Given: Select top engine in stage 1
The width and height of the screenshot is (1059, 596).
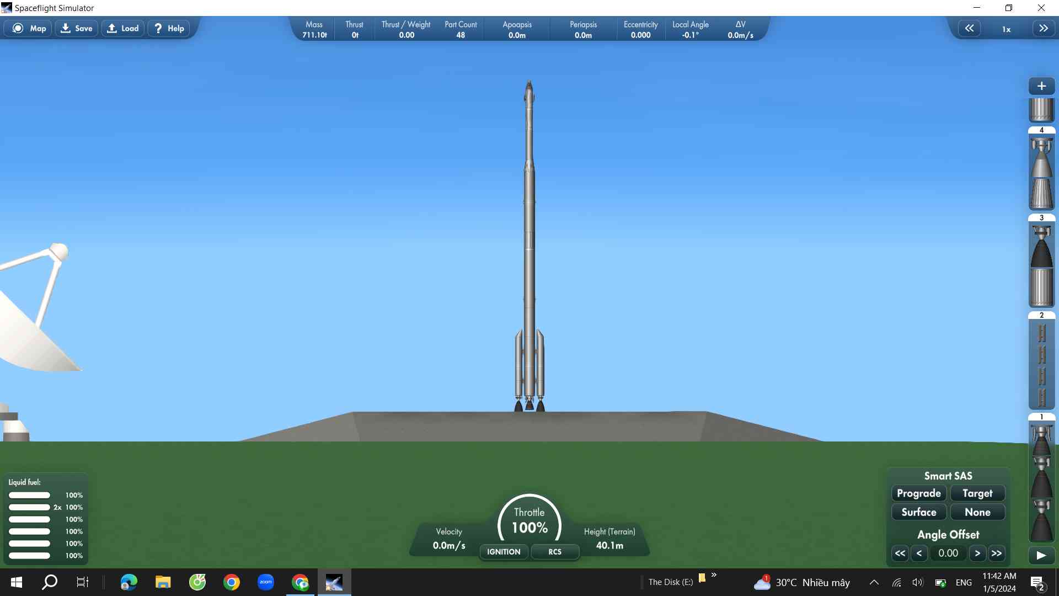Looking at the screenshot, I should point(1041,440).
